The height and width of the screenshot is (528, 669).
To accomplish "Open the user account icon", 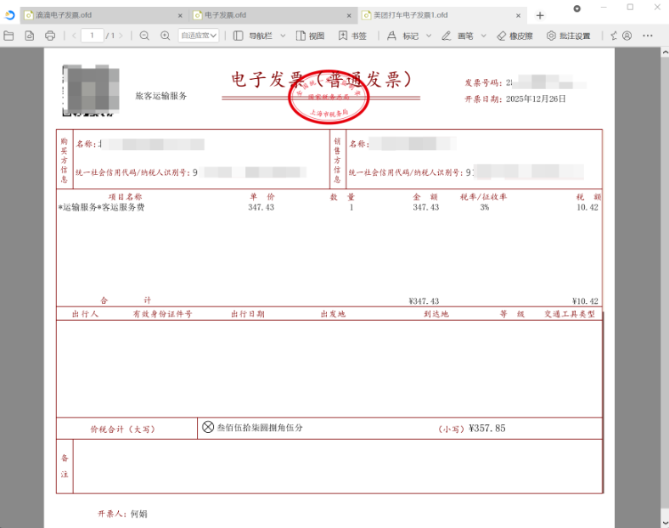I will click(627, 36).
